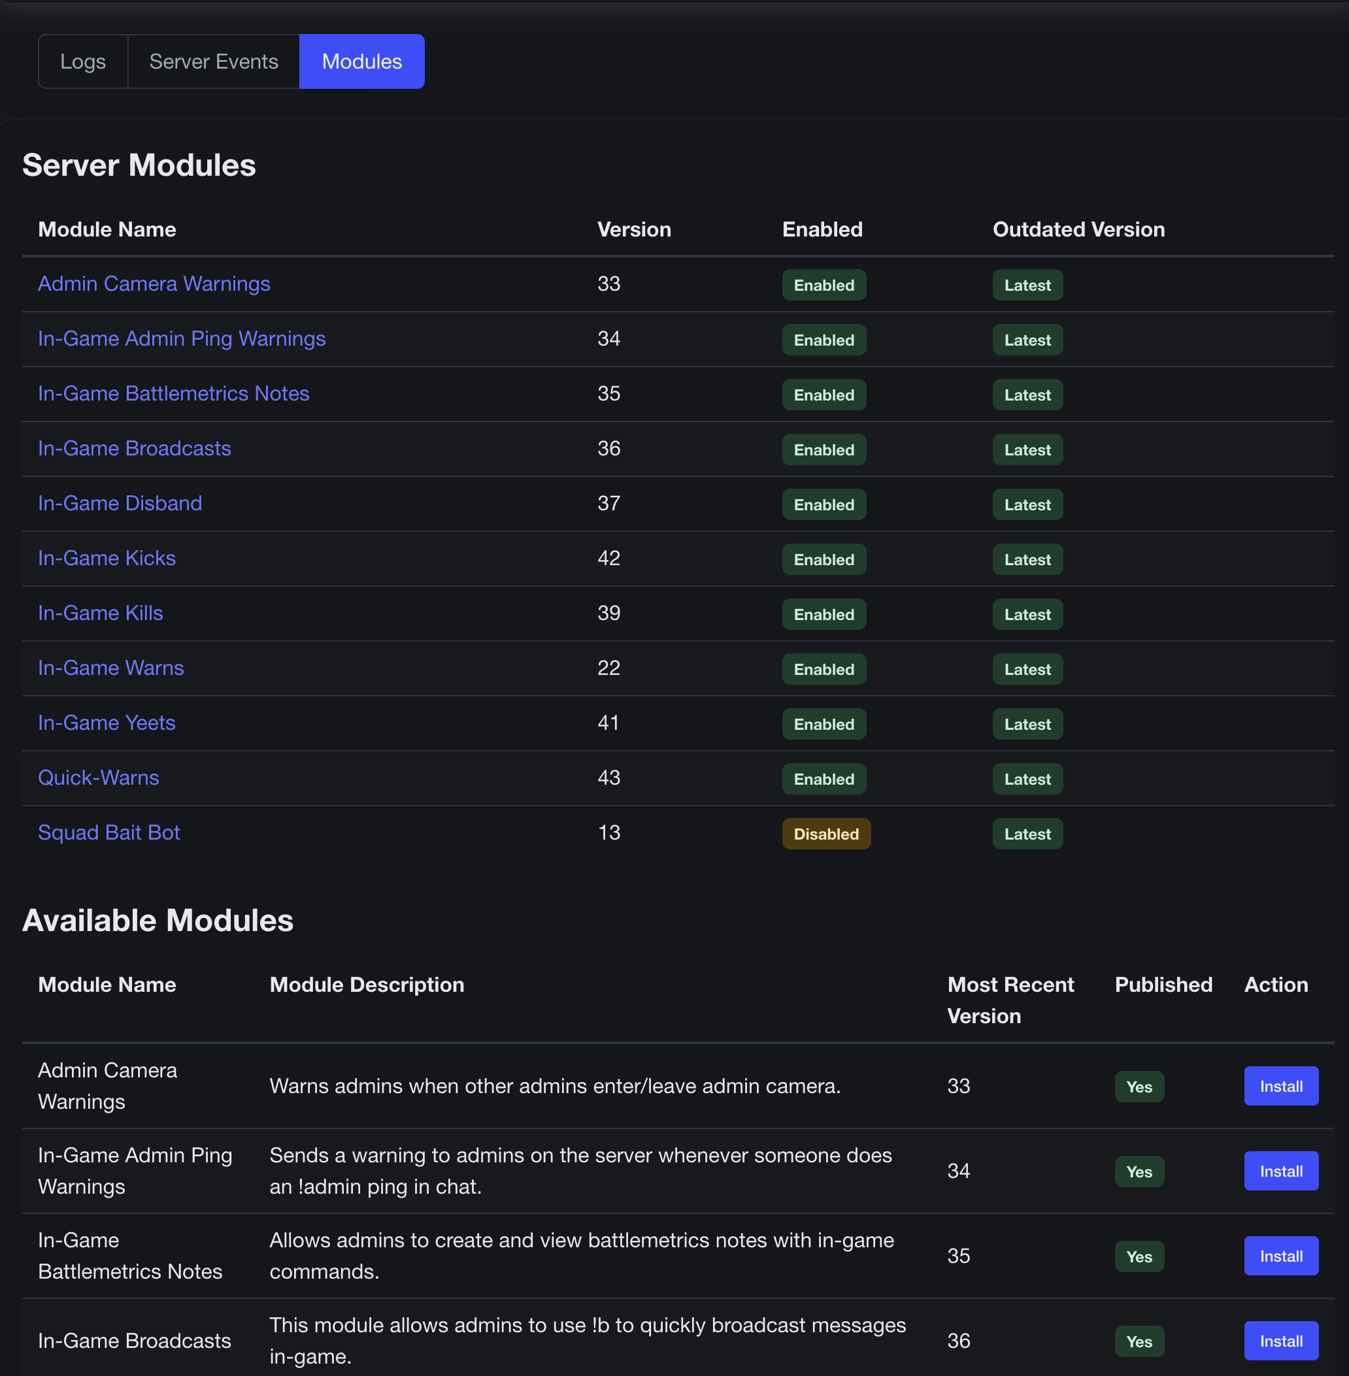Viewport: 1349px width, 1376px height.
Task: Open the Server Events tab
Action: click(x=213, y=61)
